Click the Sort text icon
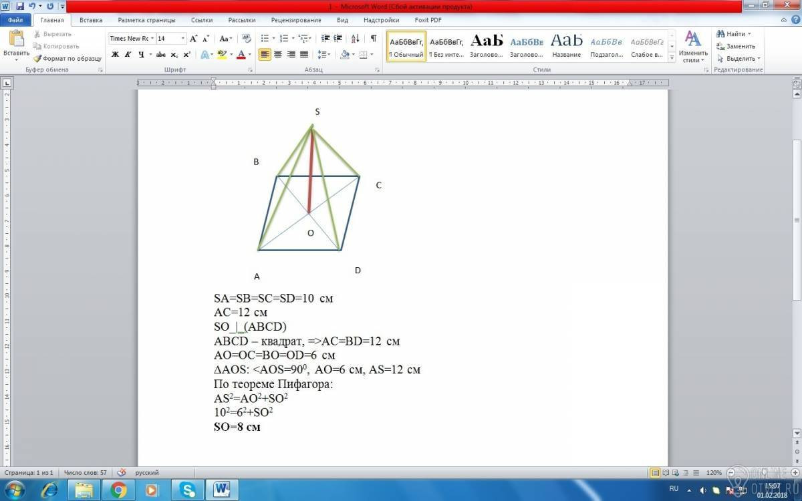Image resolution: width=802 pixels, height=501 pixels. click(x=355, y=39)
